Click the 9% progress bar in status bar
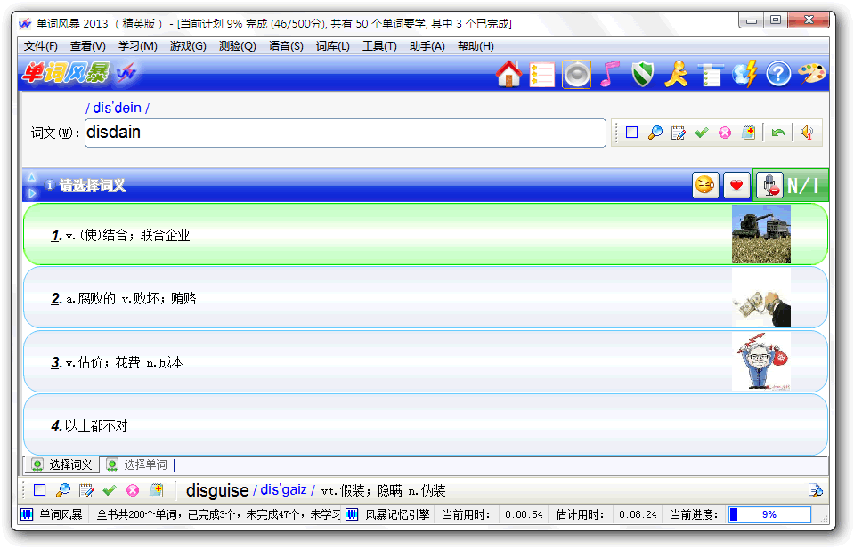Viewport: 854px width, 549px height. (769, 514)
